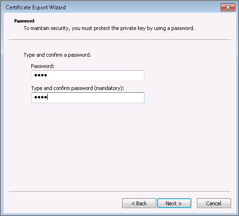Click the separator line under the header
This screenshot has height=216, width=239.
click(120, 39)
